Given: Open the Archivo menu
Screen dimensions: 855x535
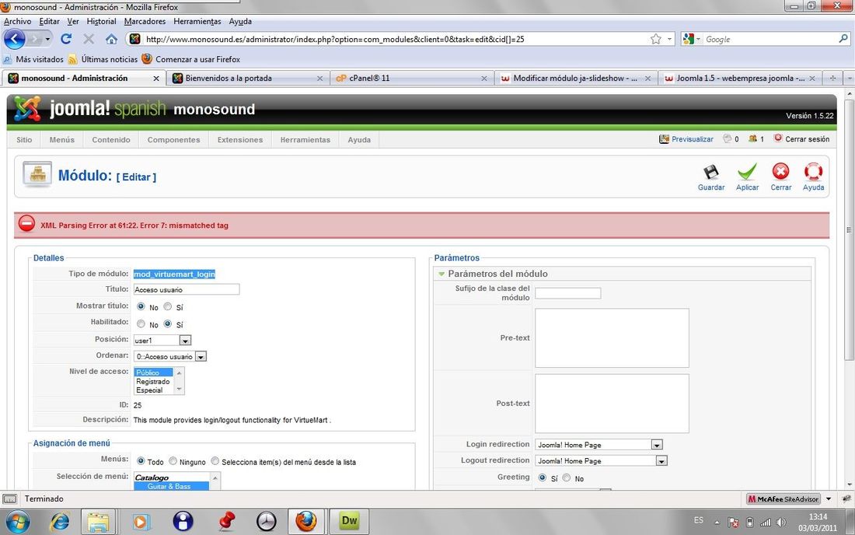Looking at the screenshot, I should click(17, 21).
